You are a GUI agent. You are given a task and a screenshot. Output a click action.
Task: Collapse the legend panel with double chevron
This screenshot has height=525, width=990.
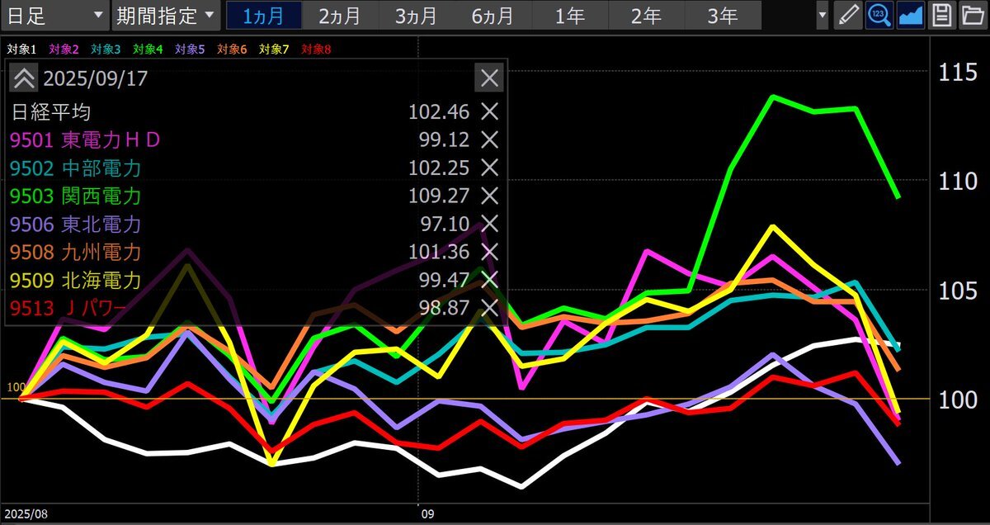click(x=24, y=78)
